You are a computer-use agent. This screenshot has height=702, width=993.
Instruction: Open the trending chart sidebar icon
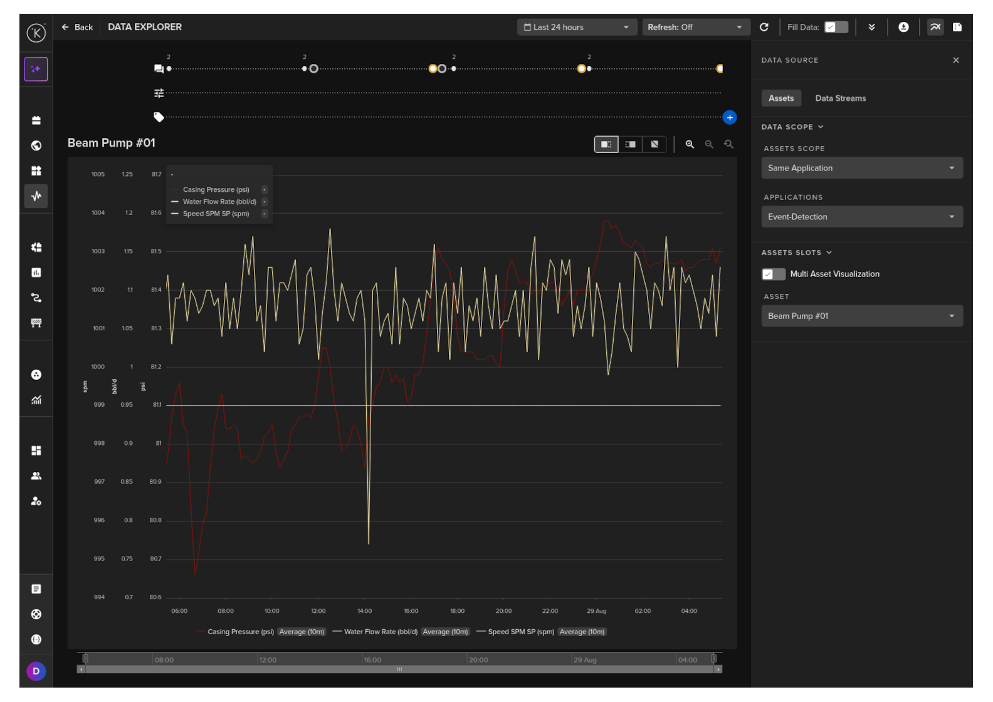36,400
